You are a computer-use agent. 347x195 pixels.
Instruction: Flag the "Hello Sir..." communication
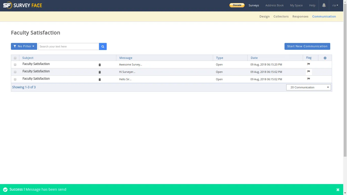pos(308,79)
